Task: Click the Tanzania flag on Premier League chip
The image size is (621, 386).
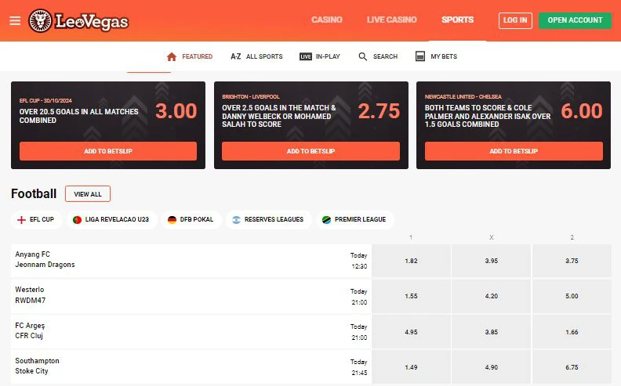Action: point(326,219)
